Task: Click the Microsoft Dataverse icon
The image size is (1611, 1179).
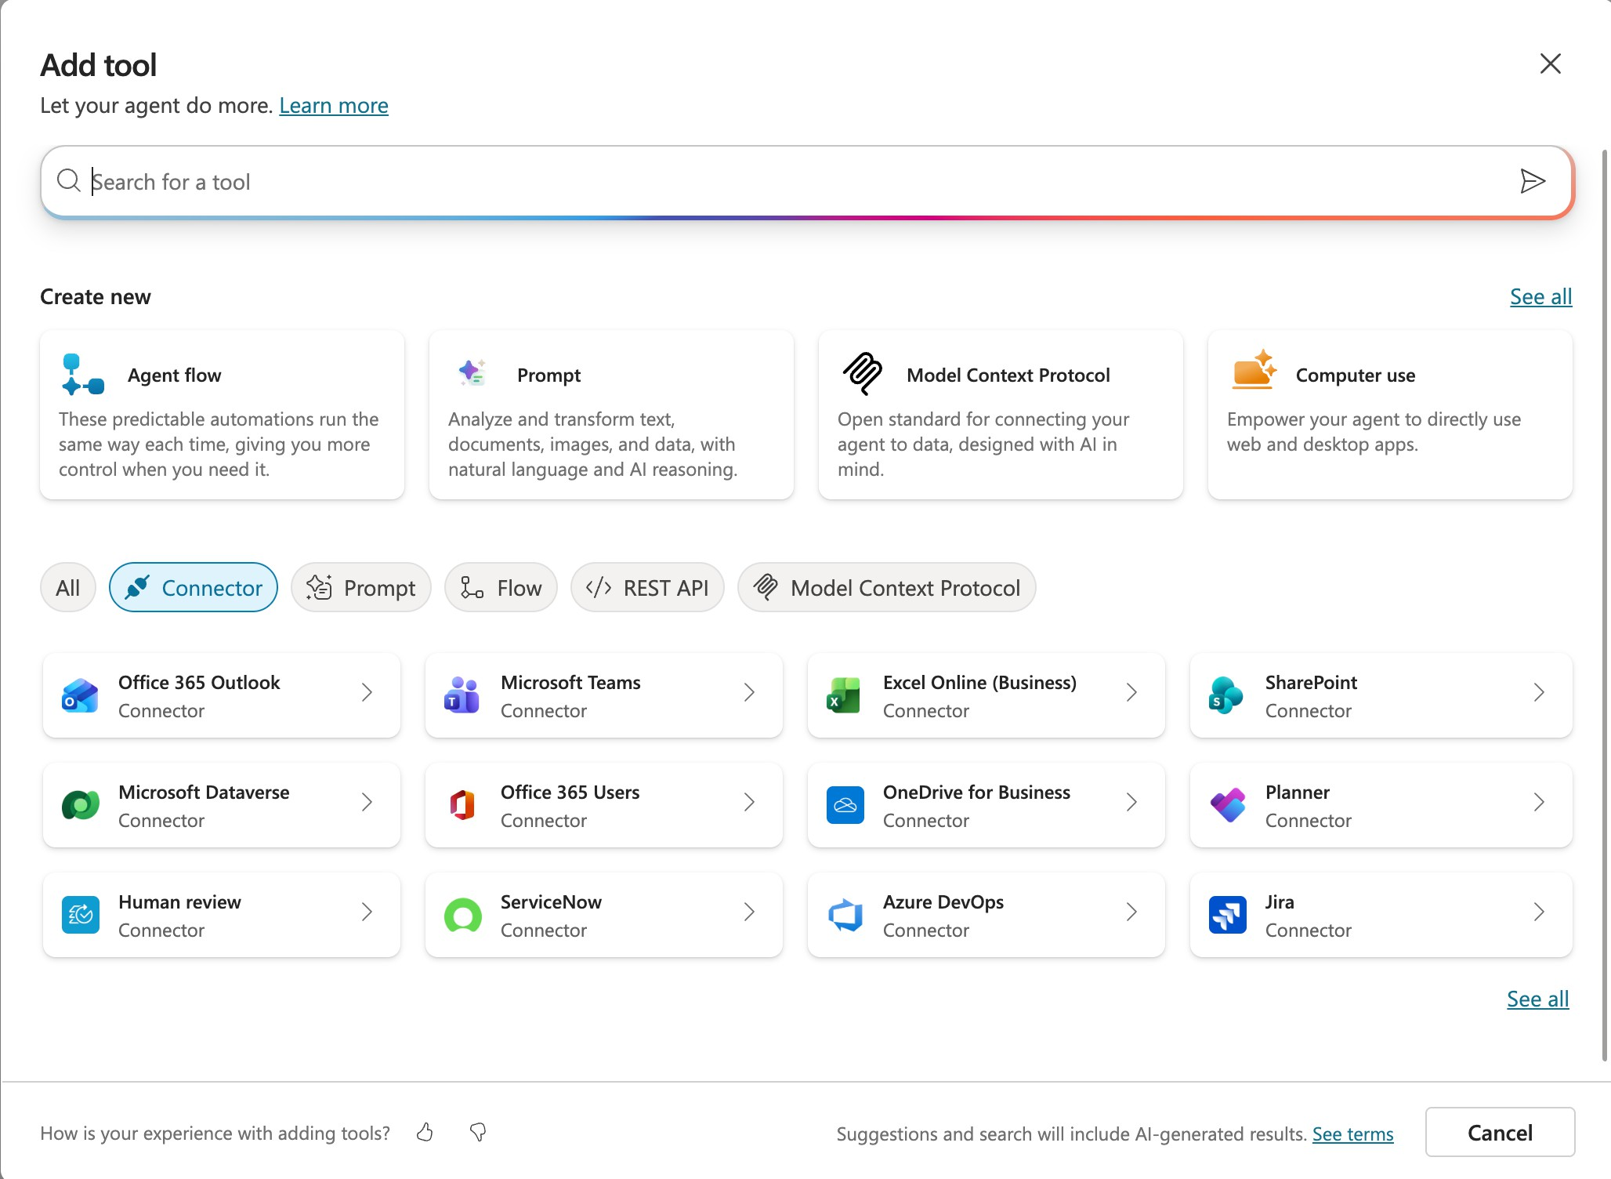Action: click(80, 805)
